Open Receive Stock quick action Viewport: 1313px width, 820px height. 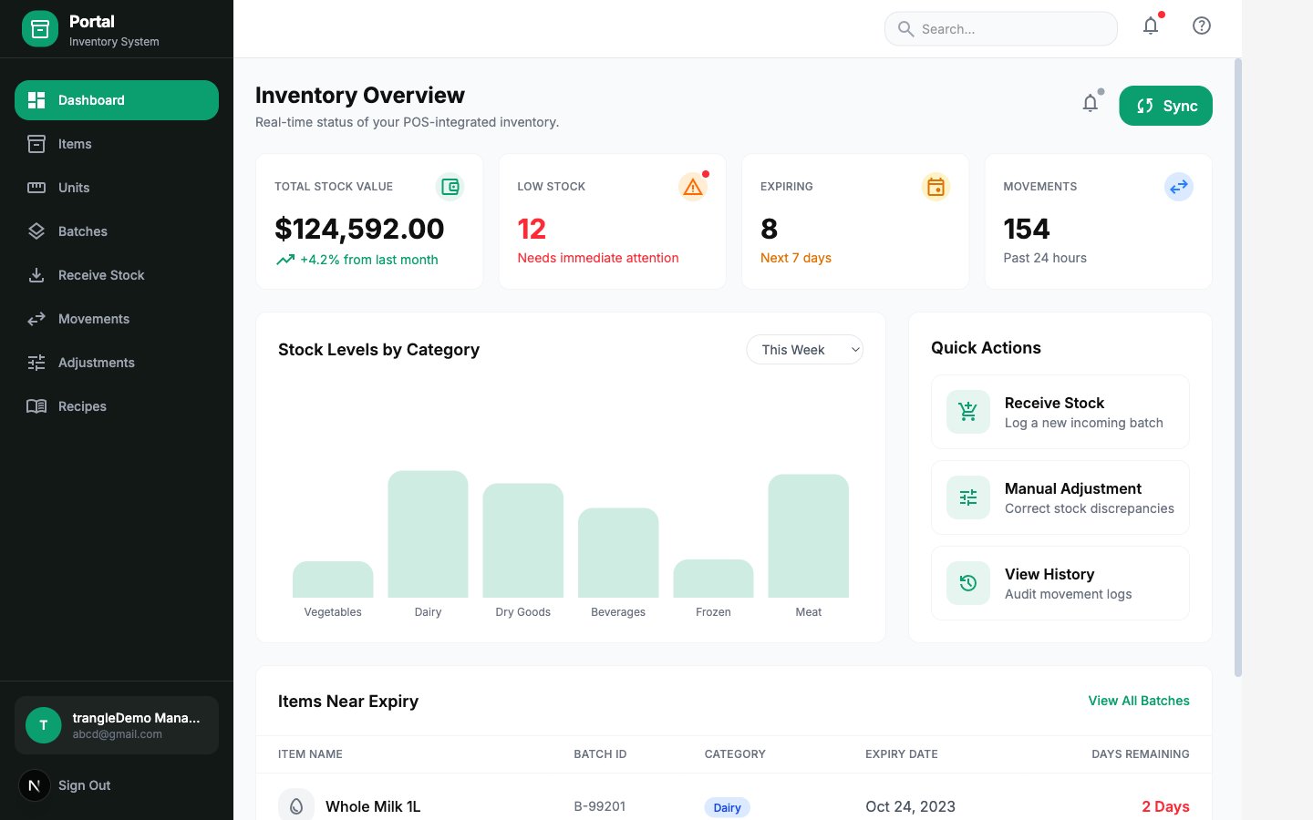coord(1060,412)
